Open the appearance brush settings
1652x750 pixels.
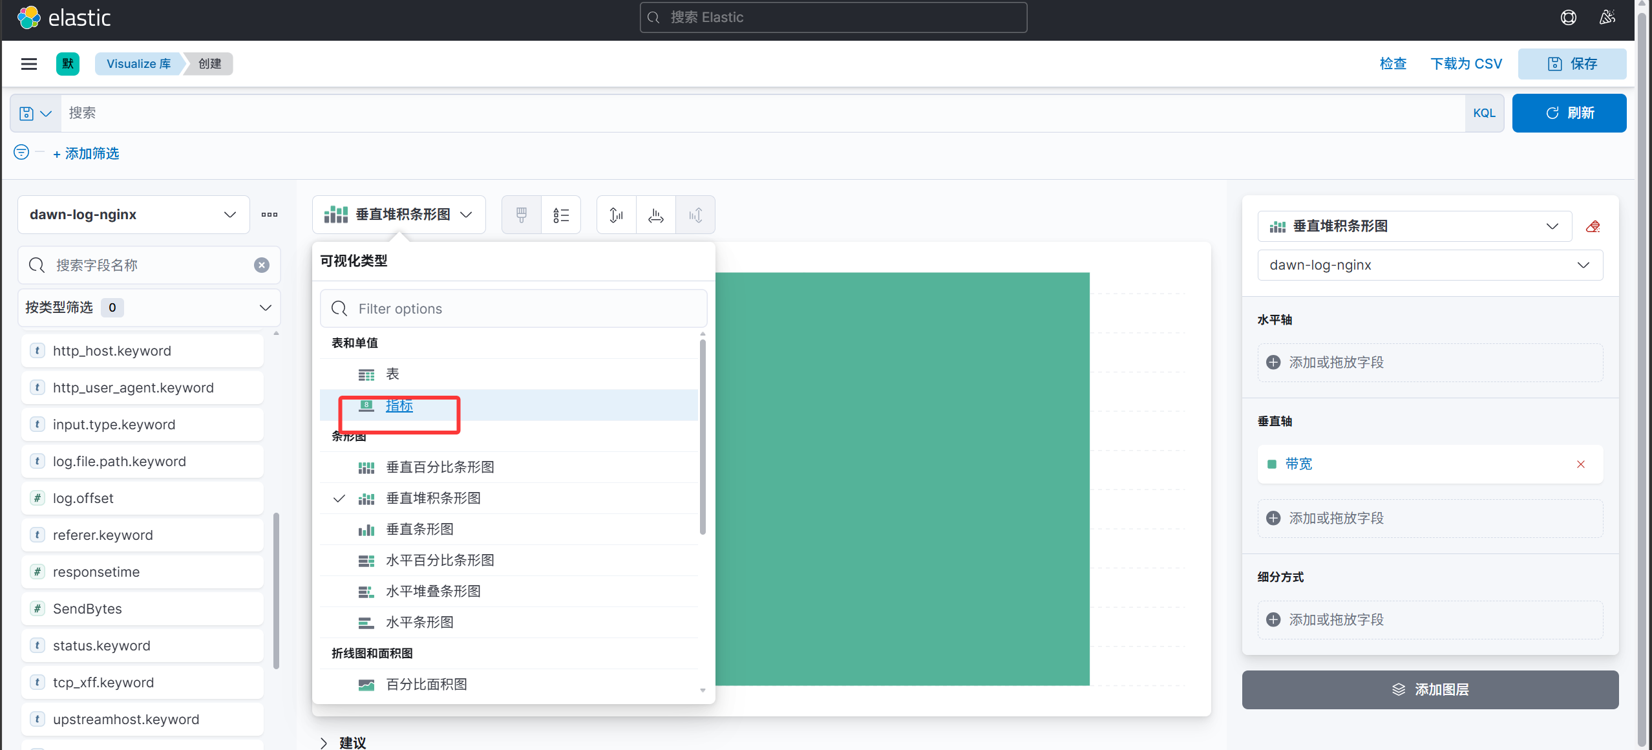522,215
